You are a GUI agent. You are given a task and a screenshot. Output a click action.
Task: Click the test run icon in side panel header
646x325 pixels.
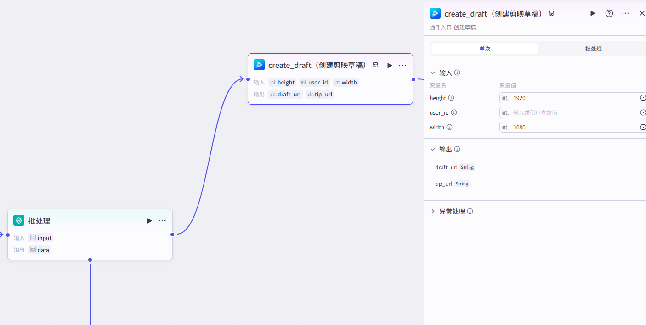593,13
